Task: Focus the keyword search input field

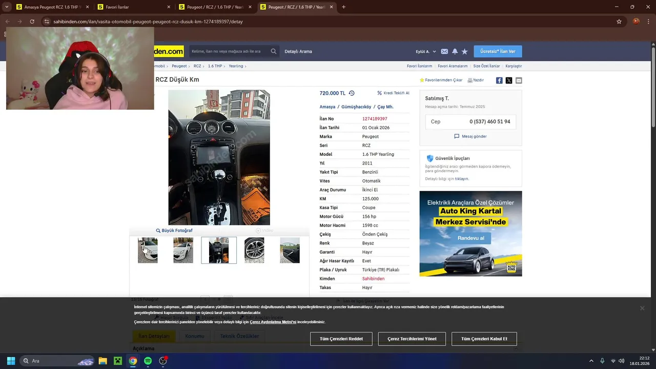Action: coord(229,51)
